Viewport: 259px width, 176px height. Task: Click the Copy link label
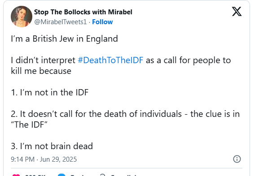(x=123, y=176)
